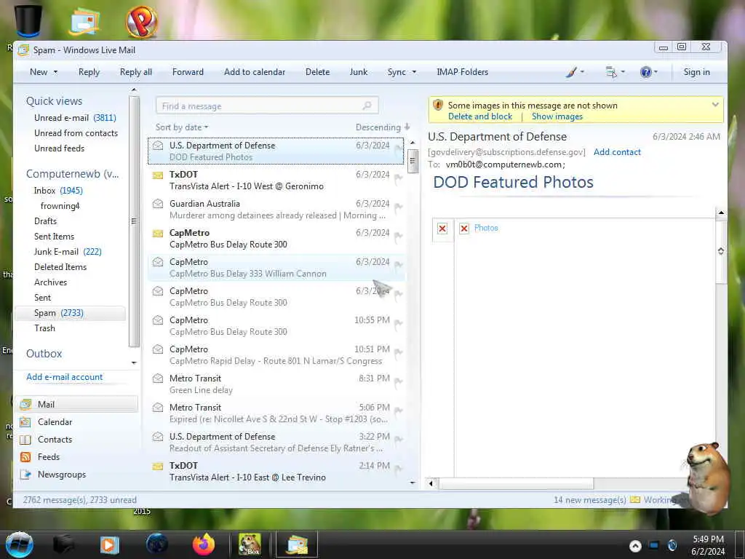Image resolution: width=745 pixels, height=559 pixels.
Task: Click unread envelope icon for TxDOT Geronimo message
Action: click(x=158, y=175)
